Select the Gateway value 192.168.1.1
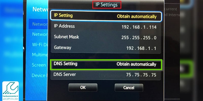203x101 pixels. pyautogui.click(x=141, y=48)
